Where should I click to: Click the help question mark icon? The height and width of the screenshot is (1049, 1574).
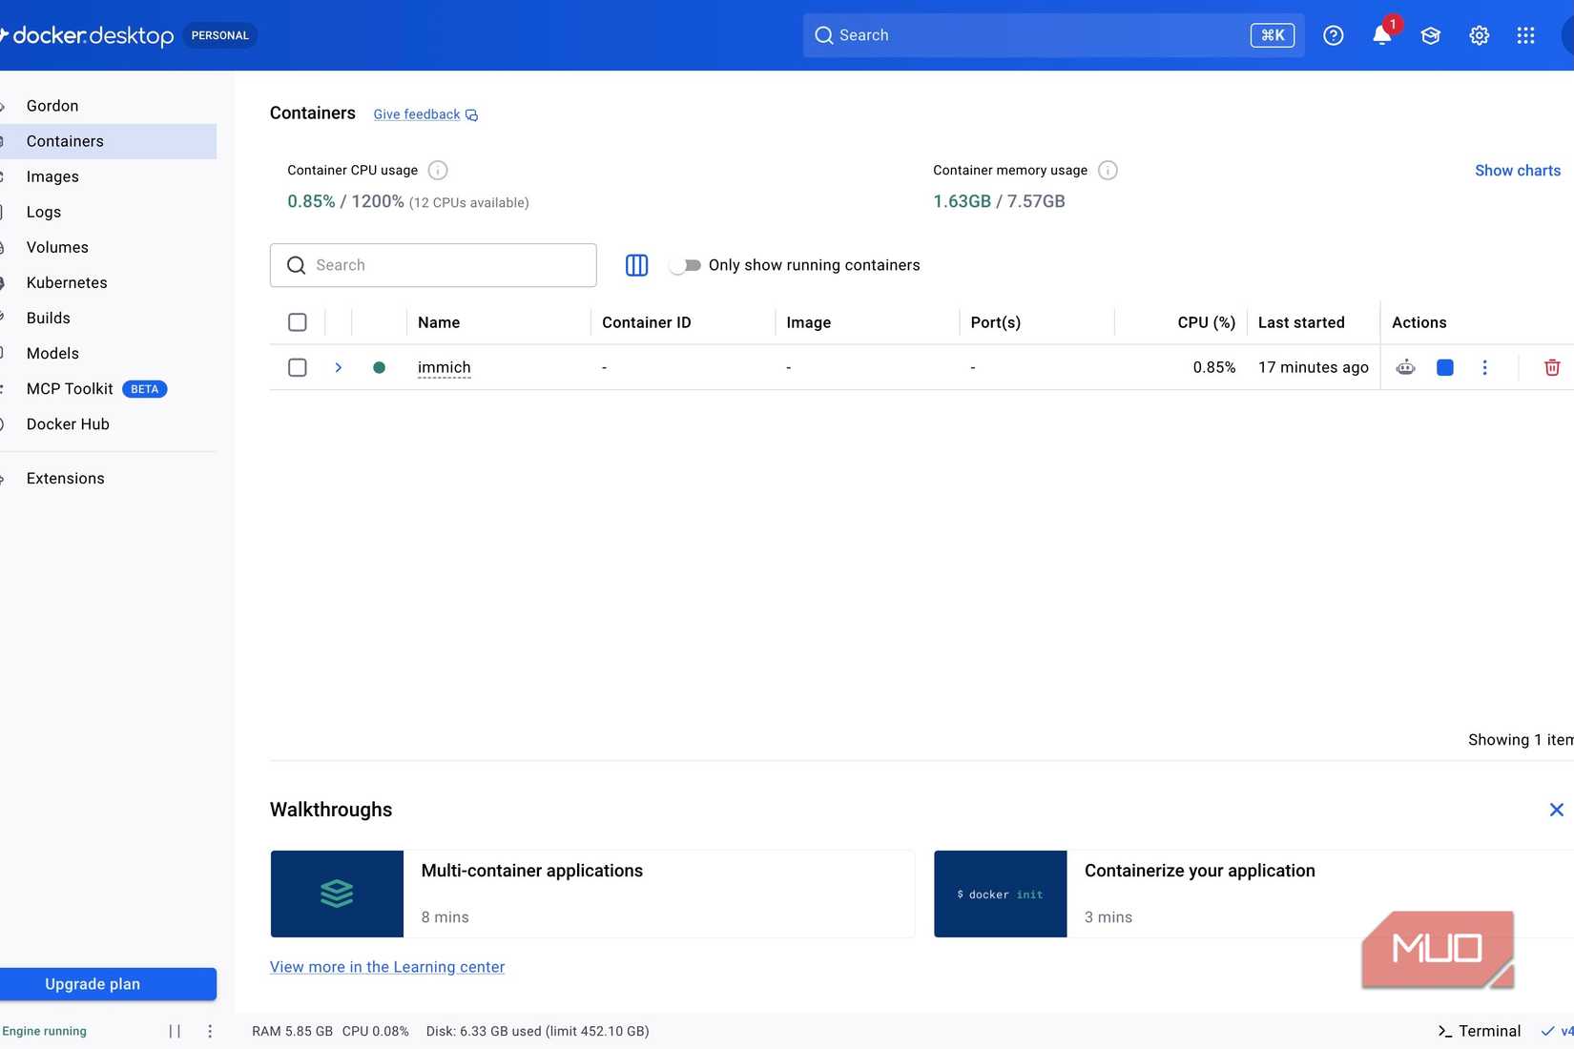1334,35
